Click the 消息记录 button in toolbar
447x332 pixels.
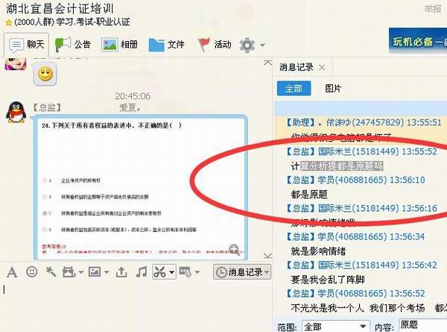pyautogui.click(x=242, y=272)
